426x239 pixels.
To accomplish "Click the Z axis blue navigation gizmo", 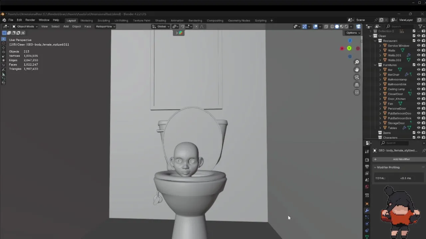I will (349, 40).
